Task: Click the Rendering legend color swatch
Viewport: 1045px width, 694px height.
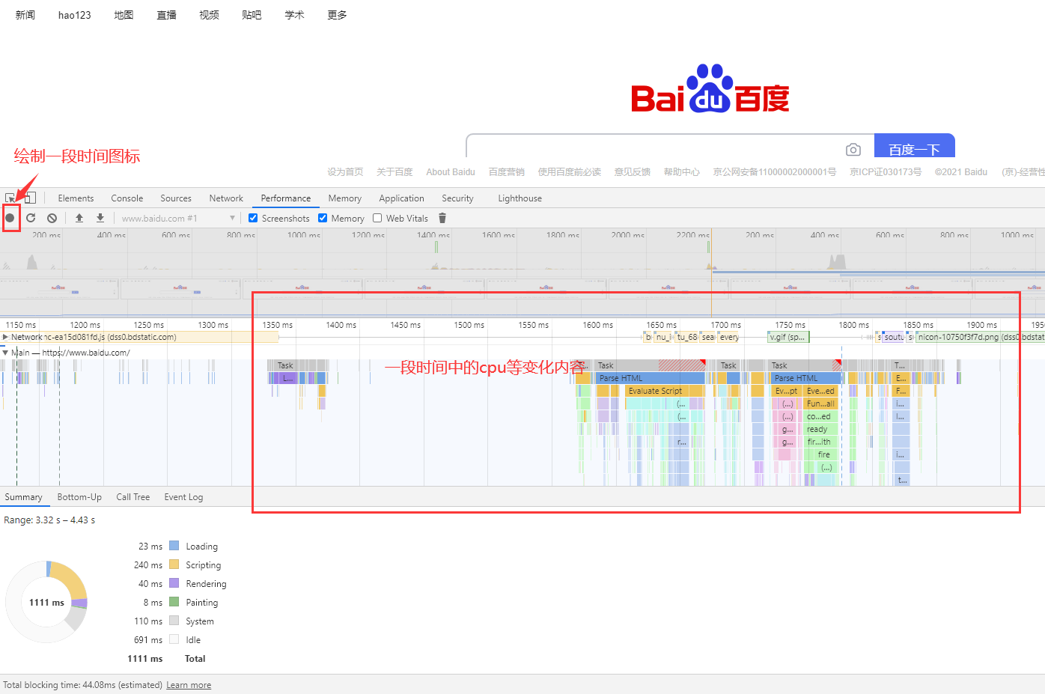Action: [x=174, y=583]
